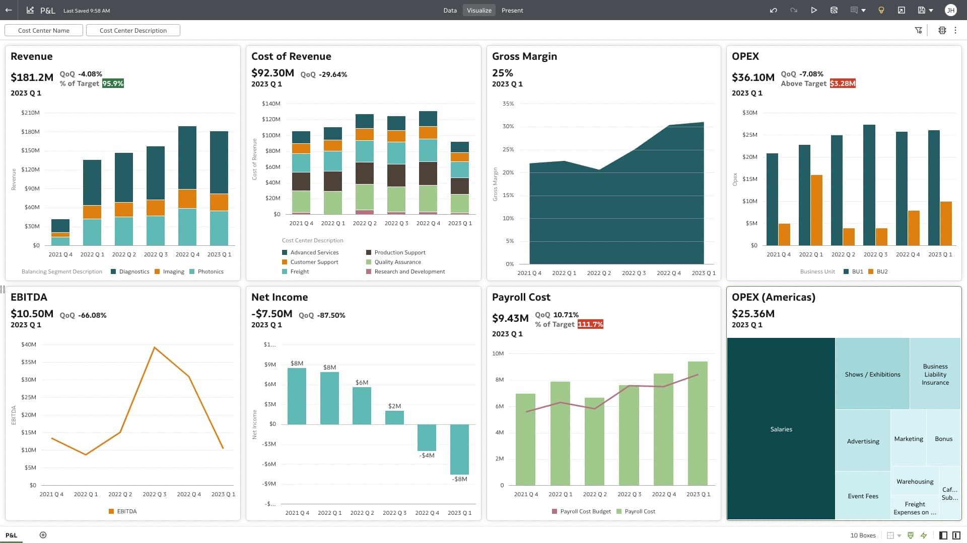Switch to the Data tab
967x543 pixels.
pyautogui.click(x=449, y=10)
